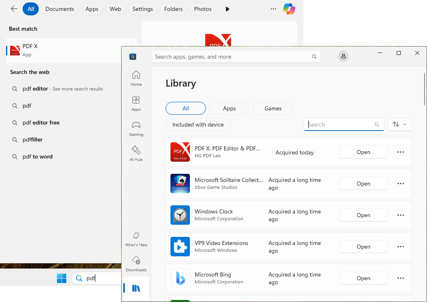Image resolution: width=427 pixels, height=302 pixels.
Task: Switch to Settings tab in Windows search
Action: [x=143, y=9]
